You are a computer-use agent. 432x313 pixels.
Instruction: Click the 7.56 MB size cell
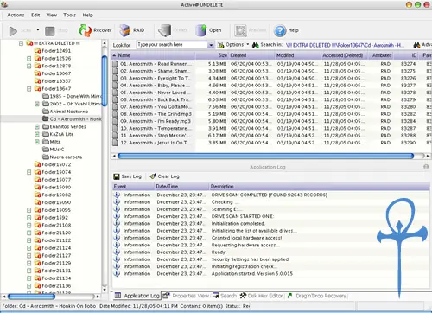218,106
